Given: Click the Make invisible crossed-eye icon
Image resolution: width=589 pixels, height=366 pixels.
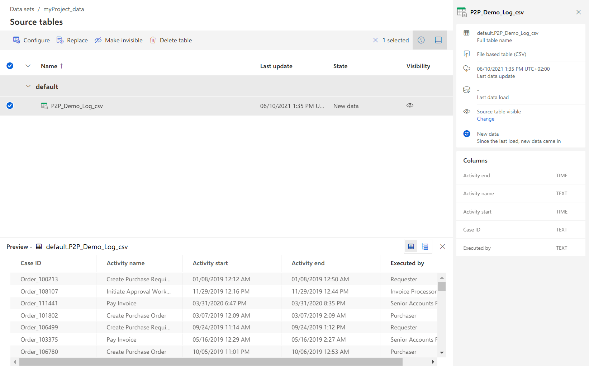Looking at the screenshot, I should pos(98,40).
